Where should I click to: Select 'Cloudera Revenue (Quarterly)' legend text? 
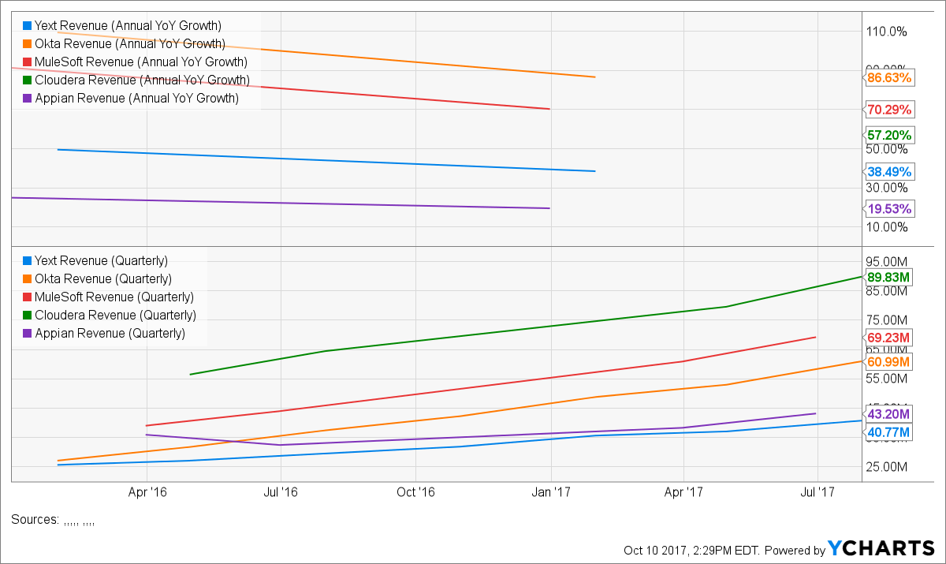point(115,316)
